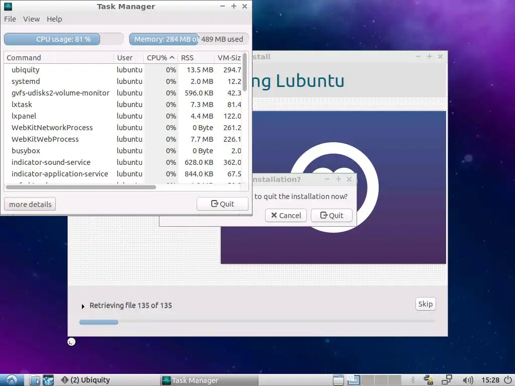Sort by the RSS column header
This screenshot has height=386, width=515.
click(x=196, y=58)
